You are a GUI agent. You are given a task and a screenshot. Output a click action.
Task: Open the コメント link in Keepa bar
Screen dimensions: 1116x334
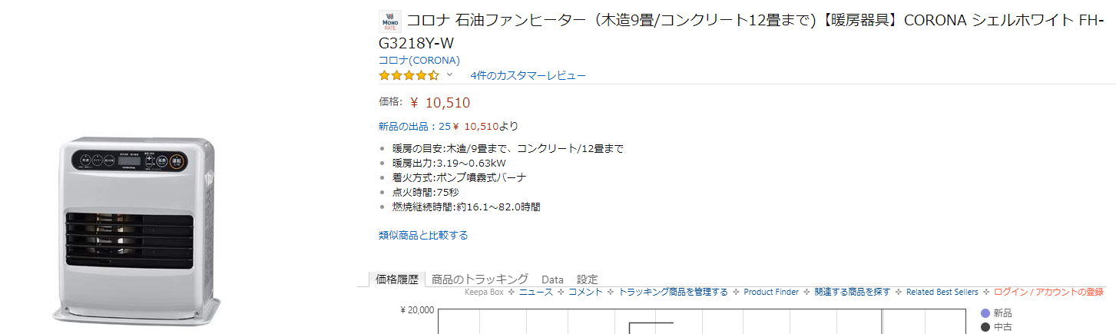pyautogui.click(x=585, y=292)
